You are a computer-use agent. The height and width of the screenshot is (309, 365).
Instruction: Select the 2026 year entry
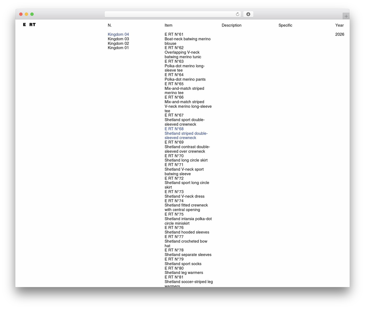pos(340,34)
